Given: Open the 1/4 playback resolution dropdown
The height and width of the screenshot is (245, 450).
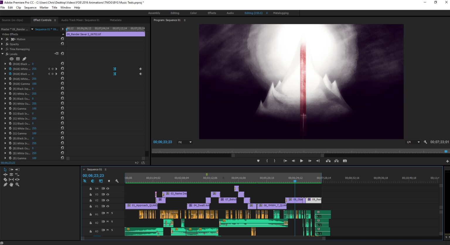Looking at the screenshot, I should tap(413, 142).
